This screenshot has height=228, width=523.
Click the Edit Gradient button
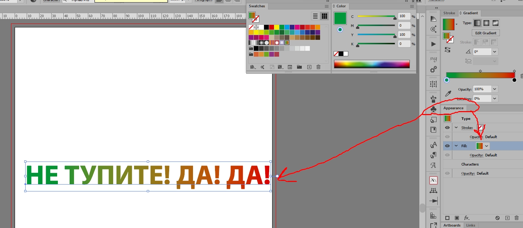(x=486, y=33)
